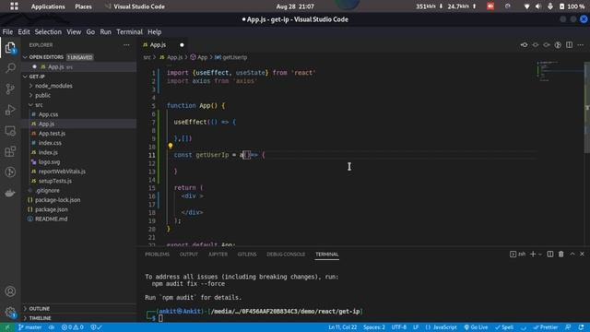Screen dimensions: 590x332
Task: Open the Accounts menu icon
Action: [10, 291]
